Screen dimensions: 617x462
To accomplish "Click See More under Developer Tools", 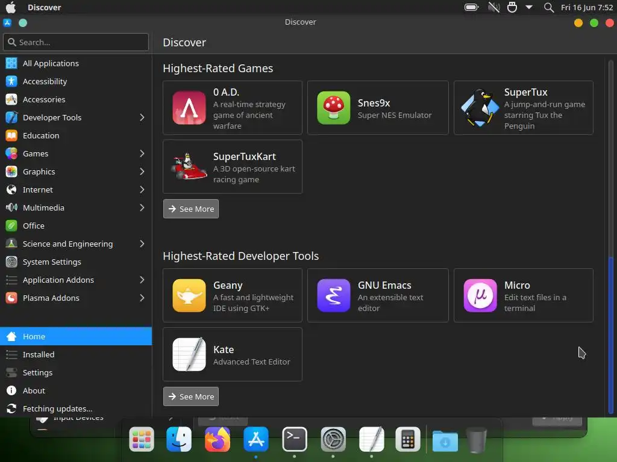I will (191, 397).
